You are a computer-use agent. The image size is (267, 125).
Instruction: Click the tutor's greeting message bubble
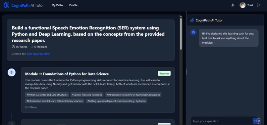pyautogui.click(x=229, y=38)
